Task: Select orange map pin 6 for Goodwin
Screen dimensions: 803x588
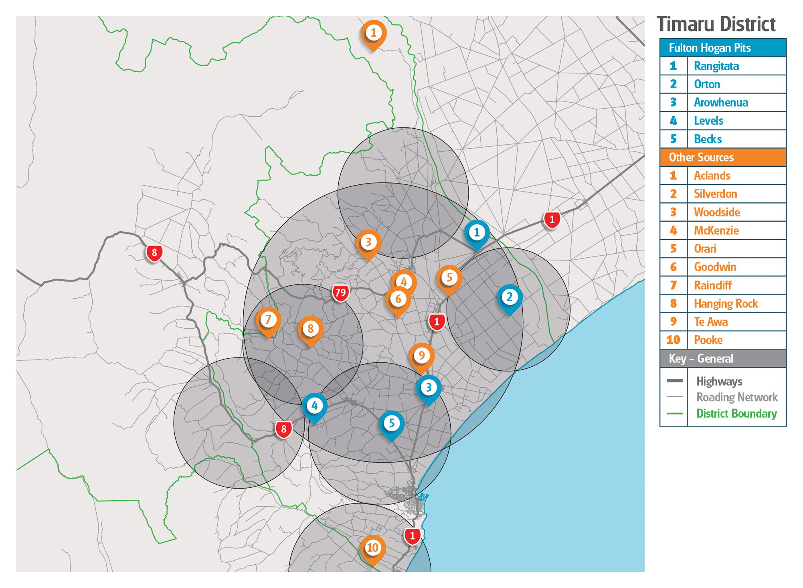Action: coord(398,301)
